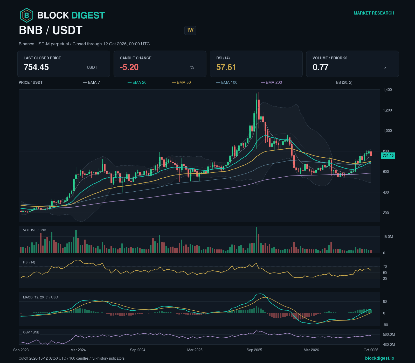Click the 15.0M volume axis label
Viewport: 415px width, 363px height.
coord(388,237)
